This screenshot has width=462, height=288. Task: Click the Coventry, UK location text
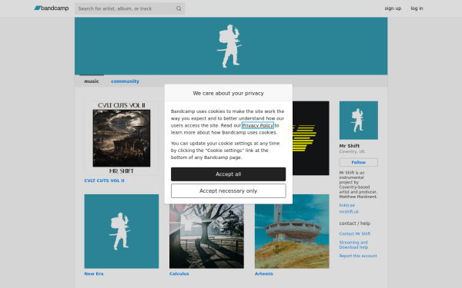click(352, 151)
